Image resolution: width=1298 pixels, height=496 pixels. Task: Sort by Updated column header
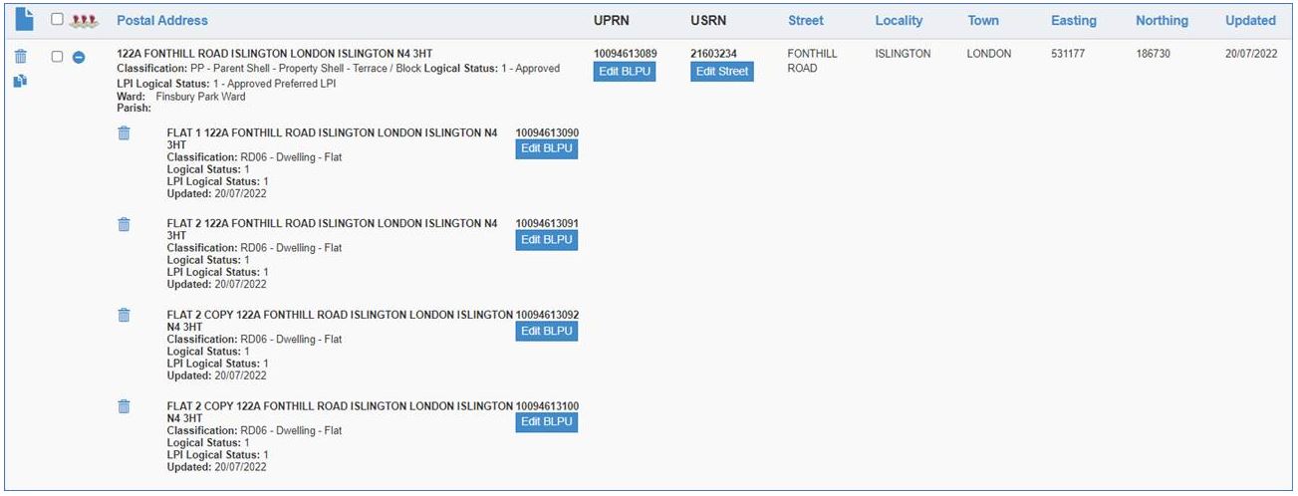point(1250,20)
